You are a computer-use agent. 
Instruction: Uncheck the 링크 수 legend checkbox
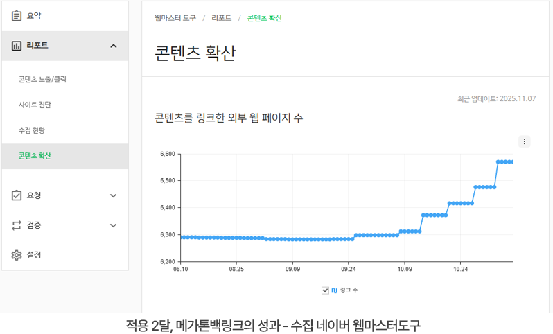(325, 290)
